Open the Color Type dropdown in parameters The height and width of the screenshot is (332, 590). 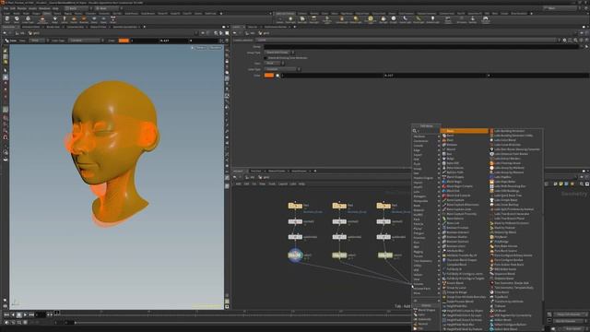tap(282, 69)
